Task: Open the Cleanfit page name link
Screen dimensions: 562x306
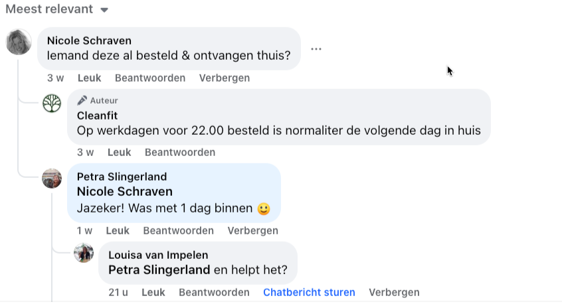Action: [x=97, y=115]
